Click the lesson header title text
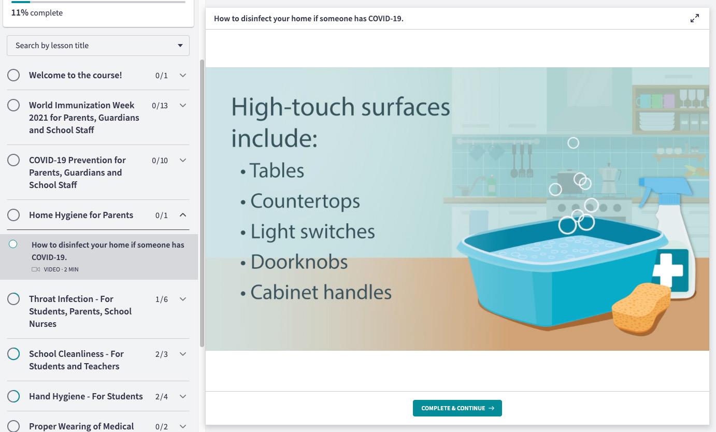The image size is (716, 432). coord(309,19)
